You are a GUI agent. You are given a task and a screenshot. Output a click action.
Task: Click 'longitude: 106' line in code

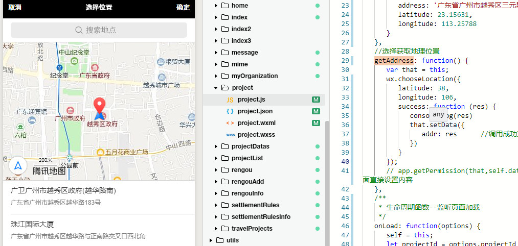(x=427, y=97)
